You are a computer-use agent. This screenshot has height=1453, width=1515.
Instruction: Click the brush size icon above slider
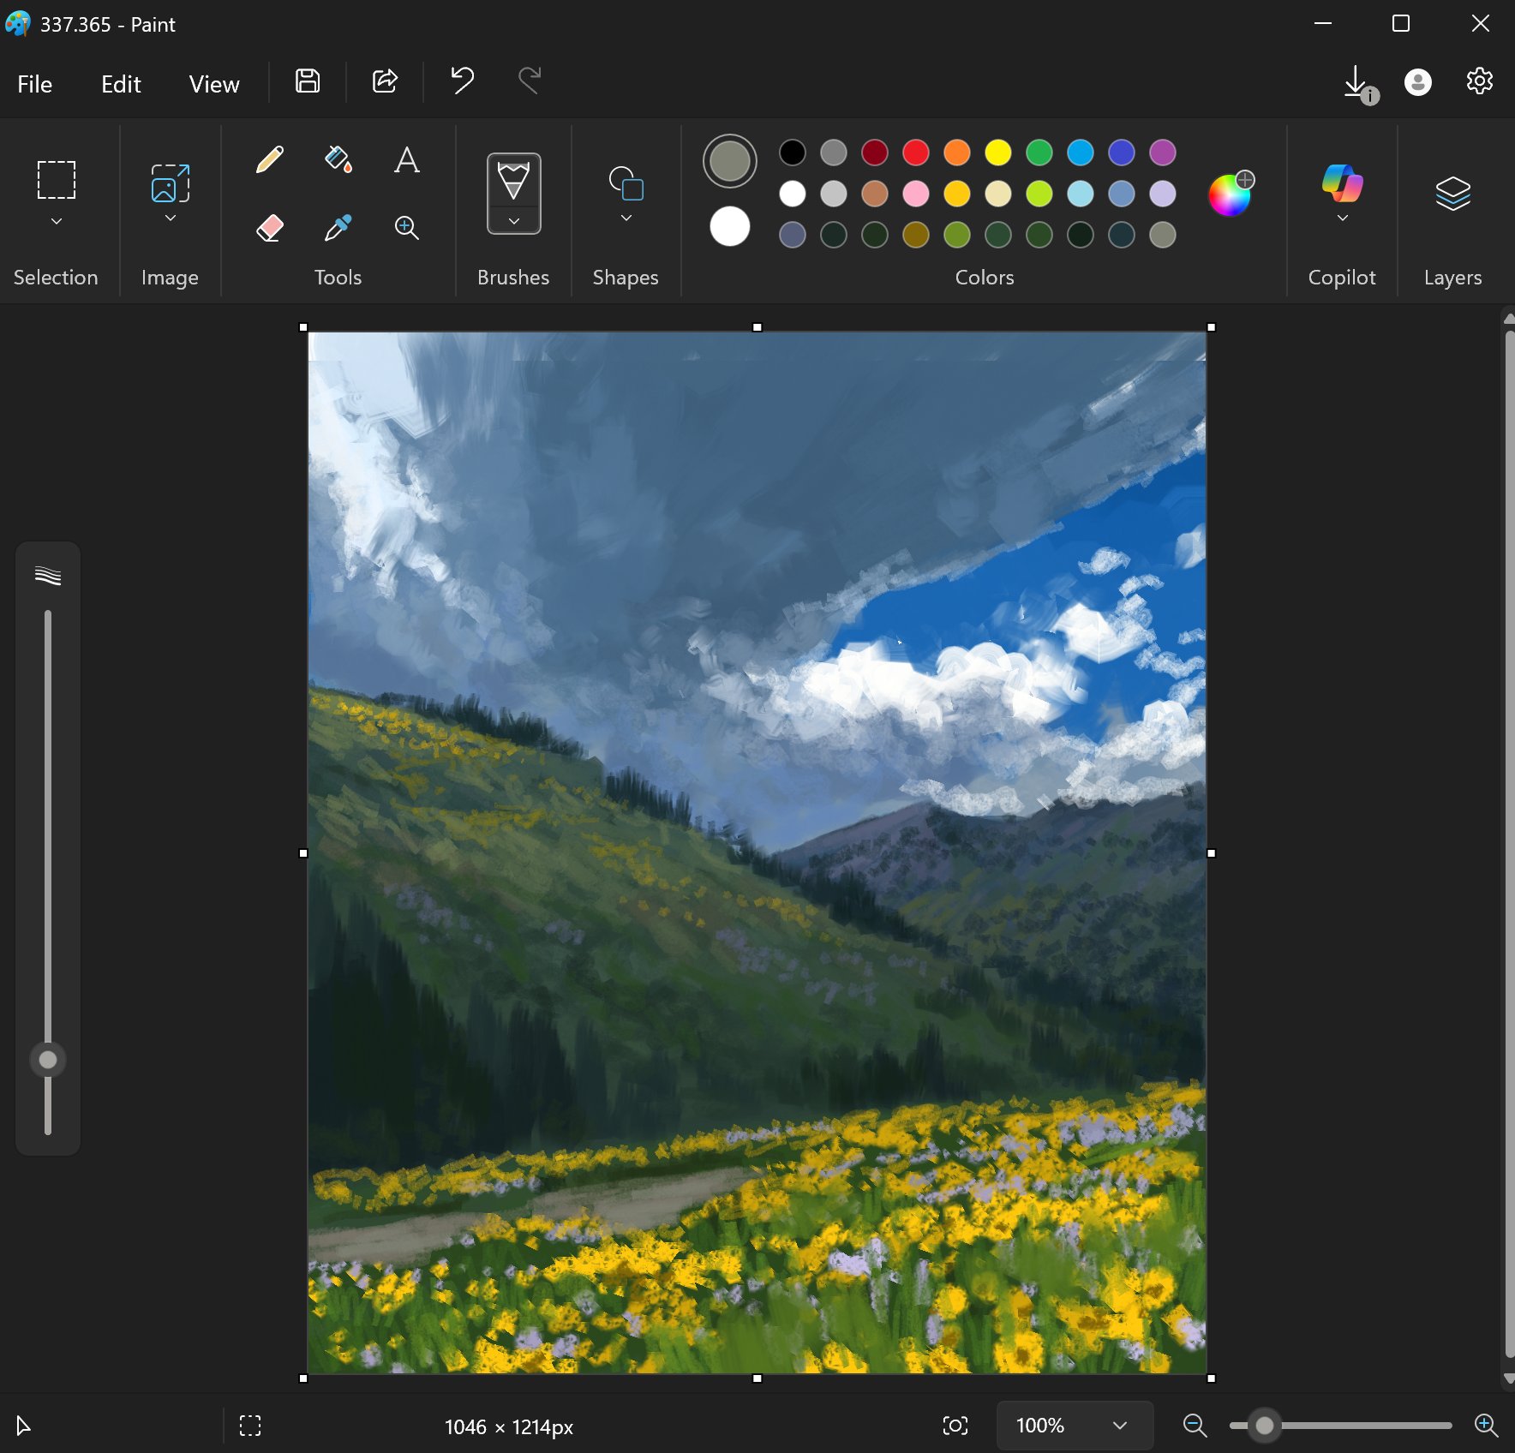48,576
